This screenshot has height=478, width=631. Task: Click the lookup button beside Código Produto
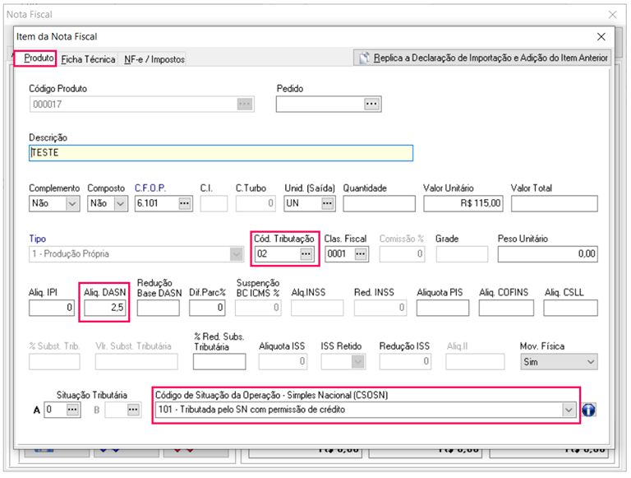point(244,104)
